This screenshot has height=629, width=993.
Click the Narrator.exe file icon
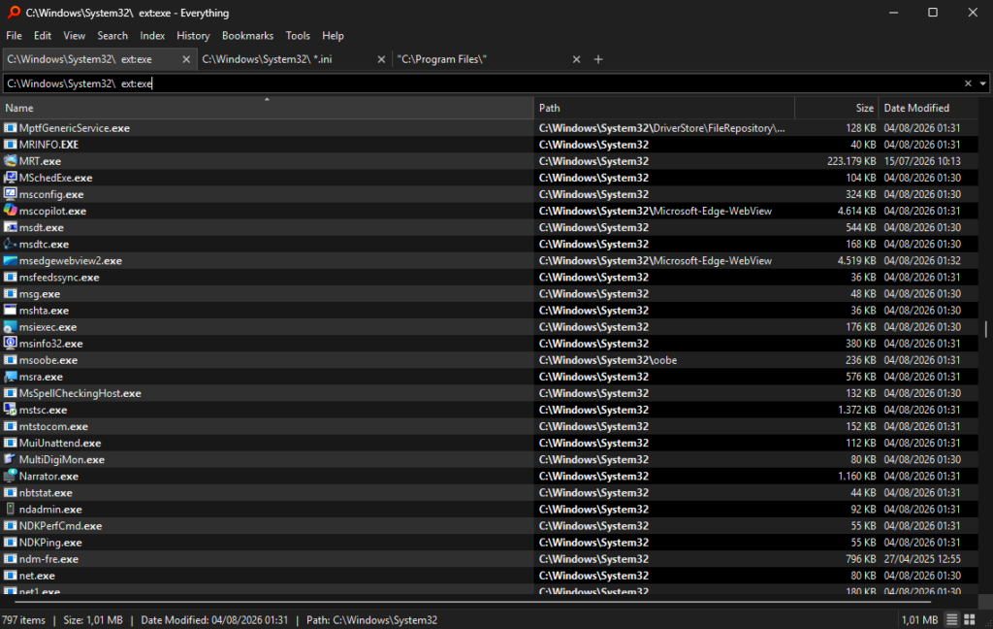[x=10, y=476]
